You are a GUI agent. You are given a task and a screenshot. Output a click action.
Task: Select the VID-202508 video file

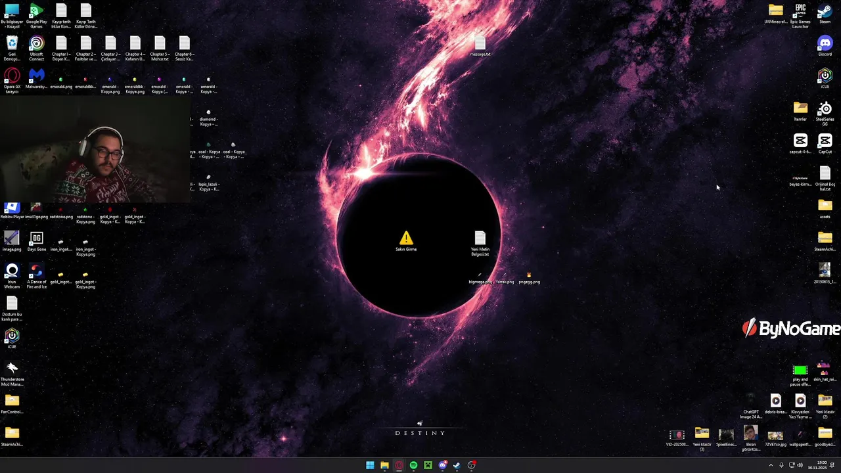[677, 438]
